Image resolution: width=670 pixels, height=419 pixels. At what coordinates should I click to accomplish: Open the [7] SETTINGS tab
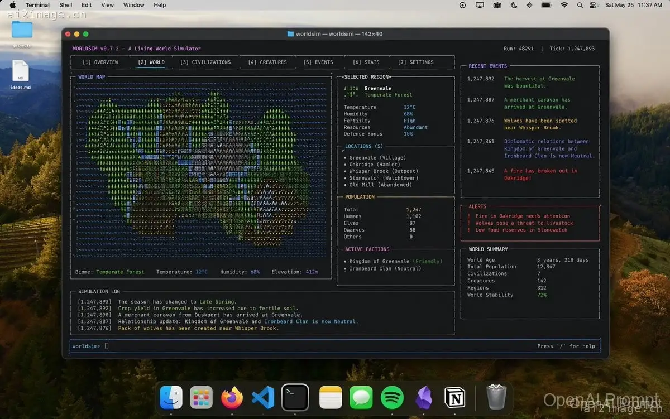(x=415, y=62)
